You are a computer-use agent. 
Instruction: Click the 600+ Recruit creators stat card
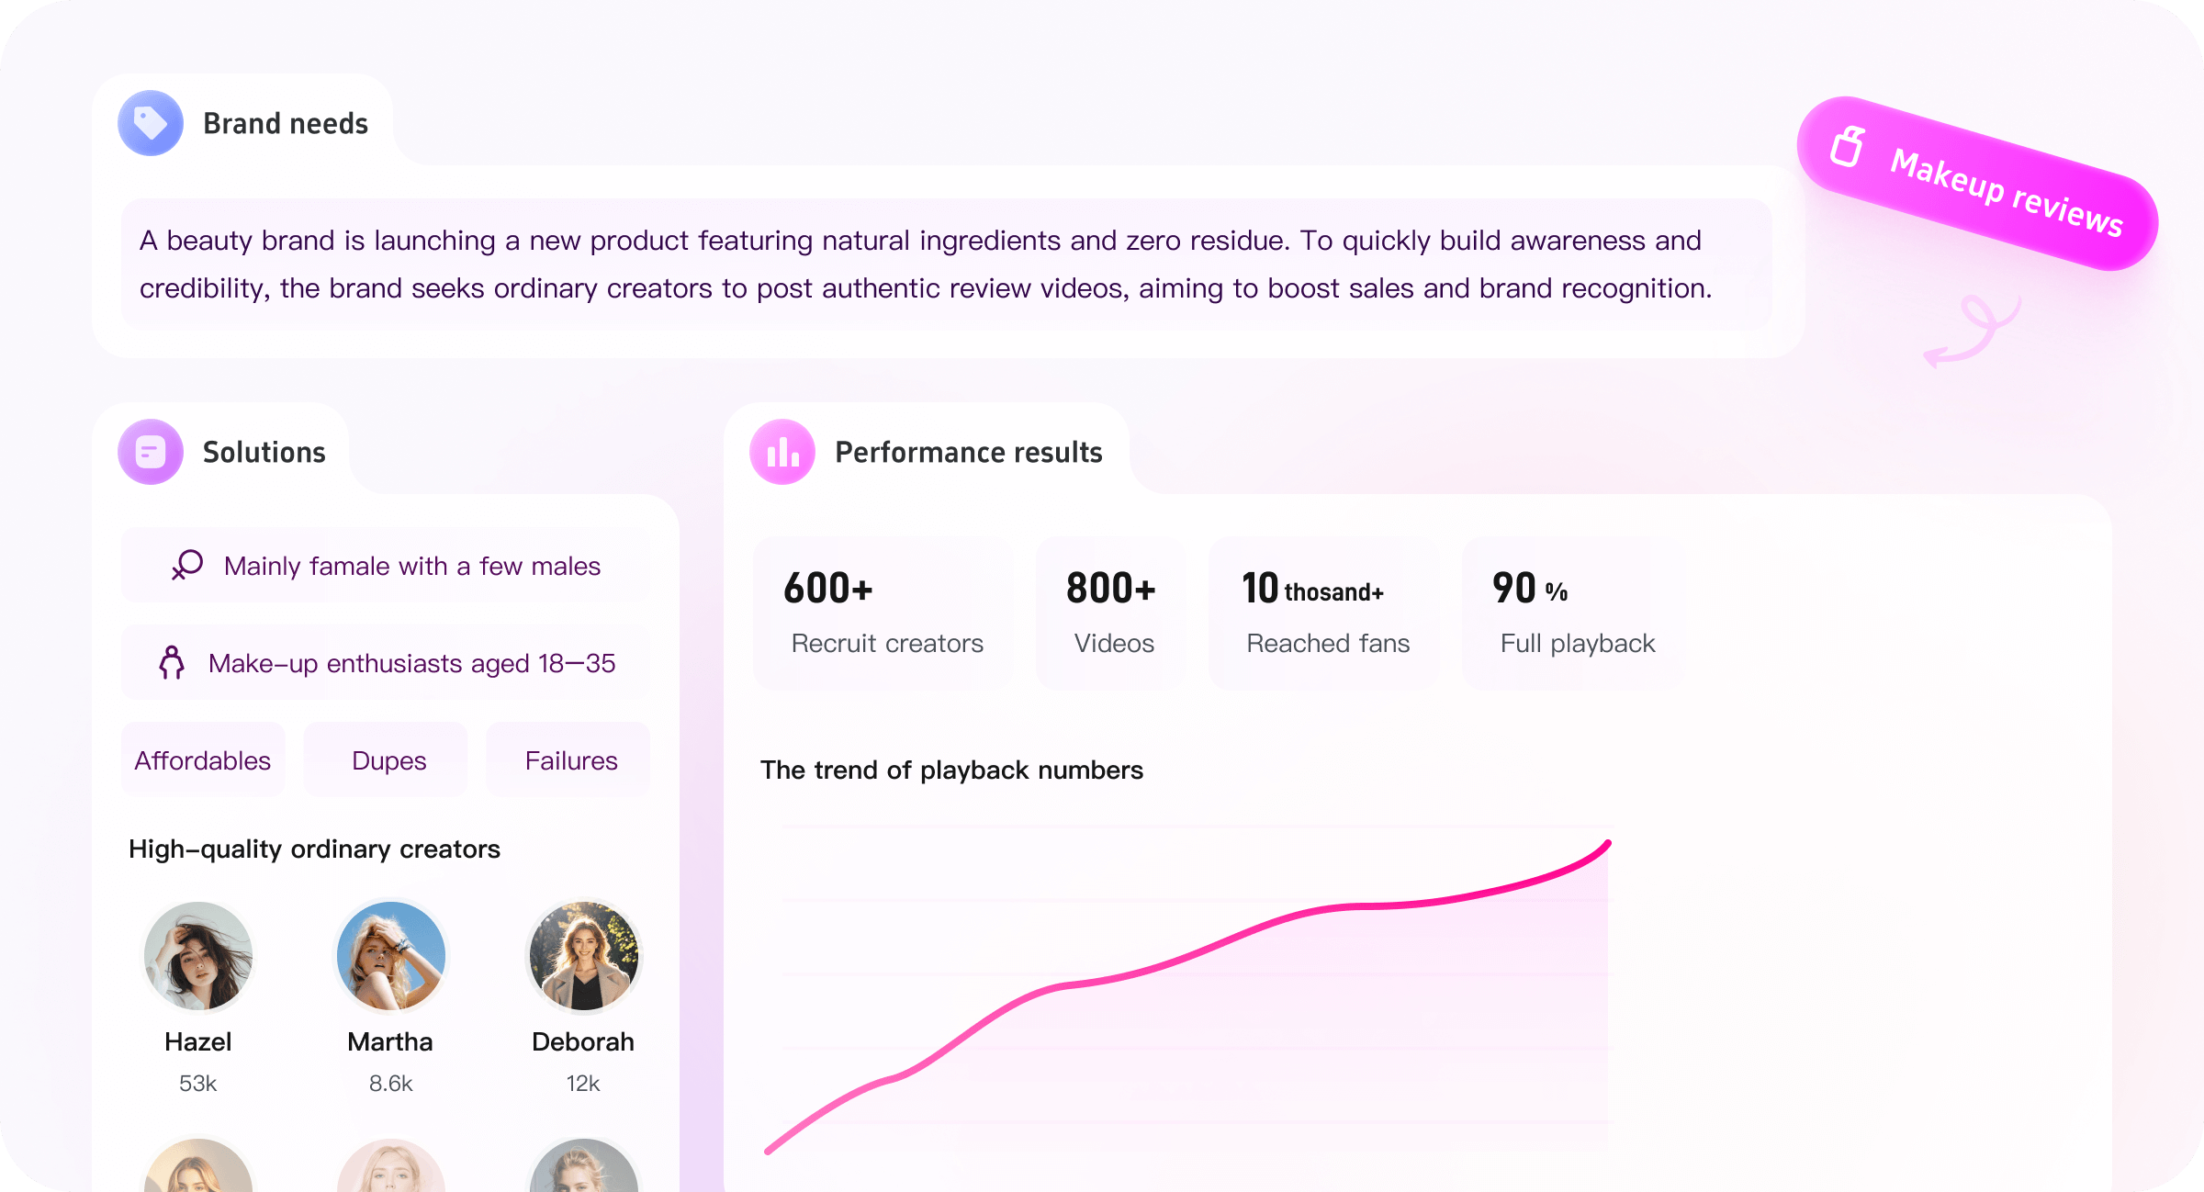tap(883, 613)
